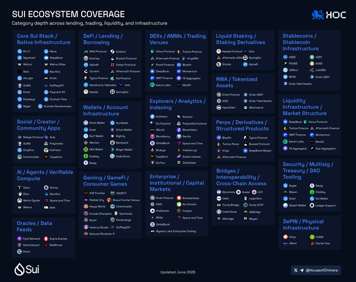Click the "Onchain Randomness" label
Viewport: 356px width, 282px height.
point(58,106)
